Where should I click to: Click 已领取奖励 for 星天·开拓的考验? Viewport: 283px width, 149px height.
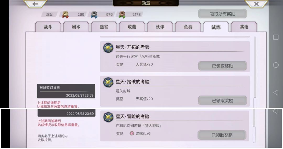pos(222,66)
